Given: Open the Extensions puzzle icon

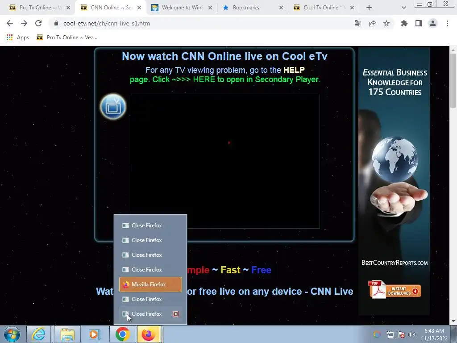Looking at the screenshot, I should click(404, 23).
